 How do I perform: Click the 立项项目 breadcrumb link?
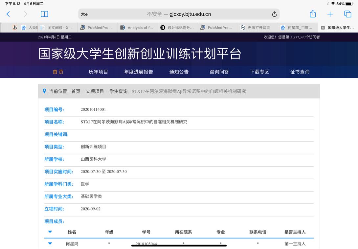(x=95, y=91)
